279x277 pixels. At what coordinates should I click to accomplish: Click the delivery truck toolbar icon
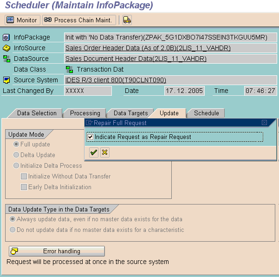127,20
